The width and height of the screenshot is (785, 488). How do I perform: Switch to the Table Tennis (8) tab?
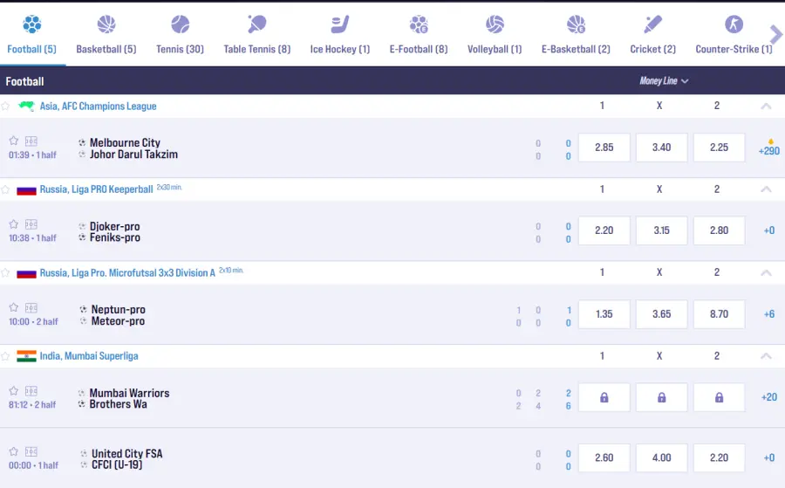point(256,49)
